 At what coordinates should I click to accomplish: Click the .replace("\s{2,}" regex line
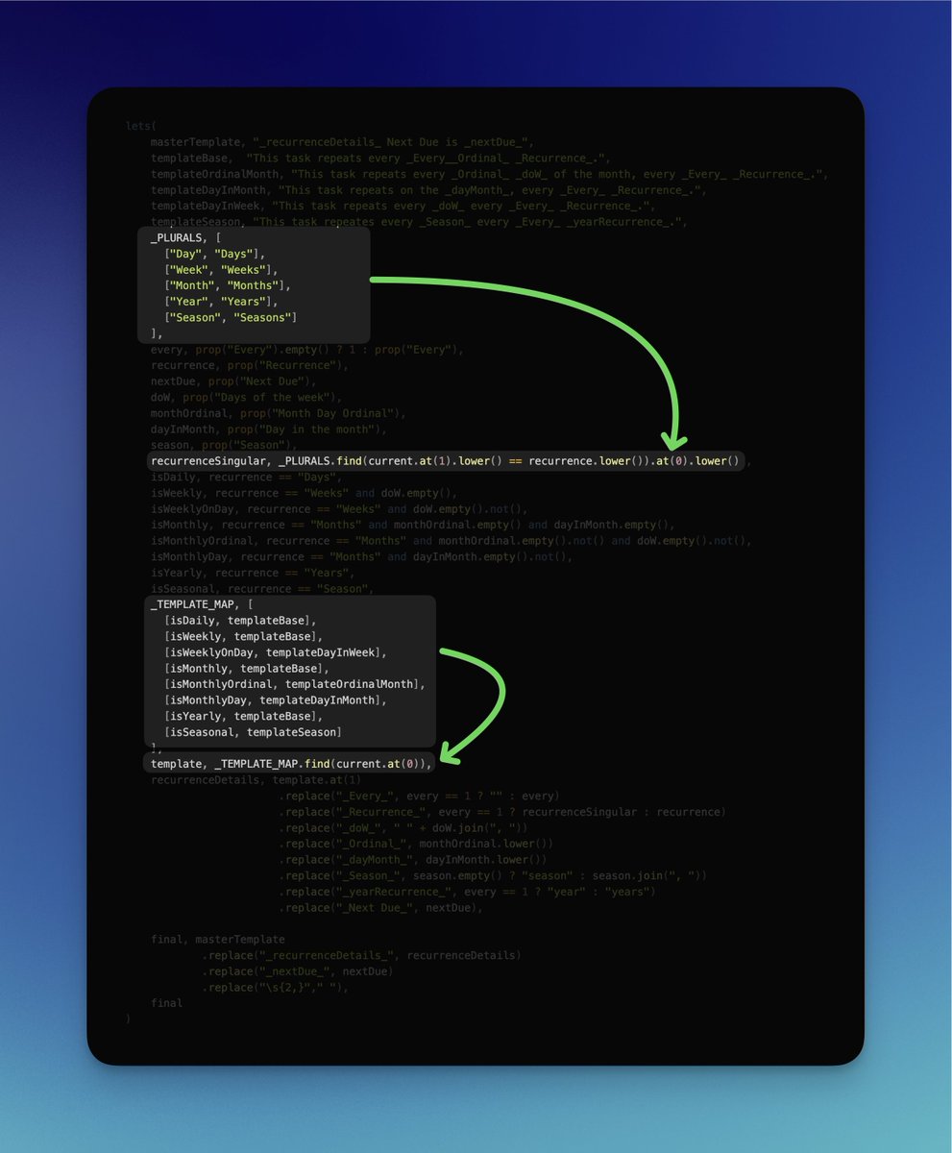tap(275, 987)
